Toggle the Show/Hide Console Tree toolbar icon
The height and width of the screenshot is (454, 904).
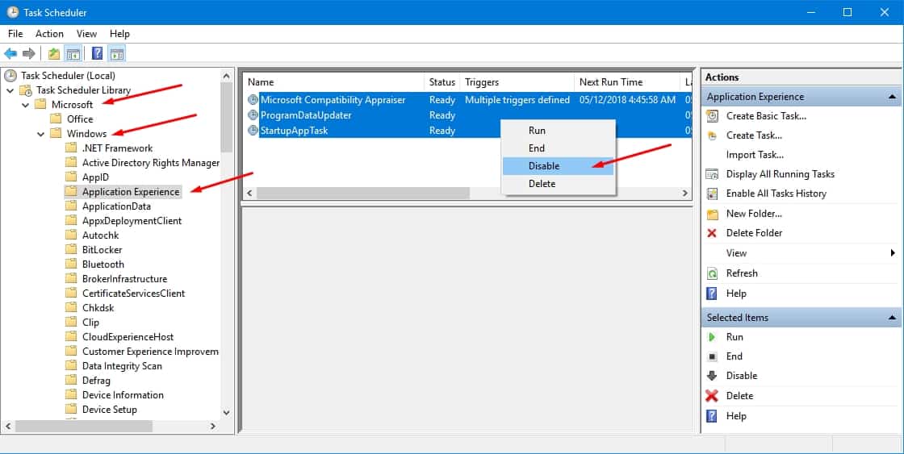pos(73,54)
